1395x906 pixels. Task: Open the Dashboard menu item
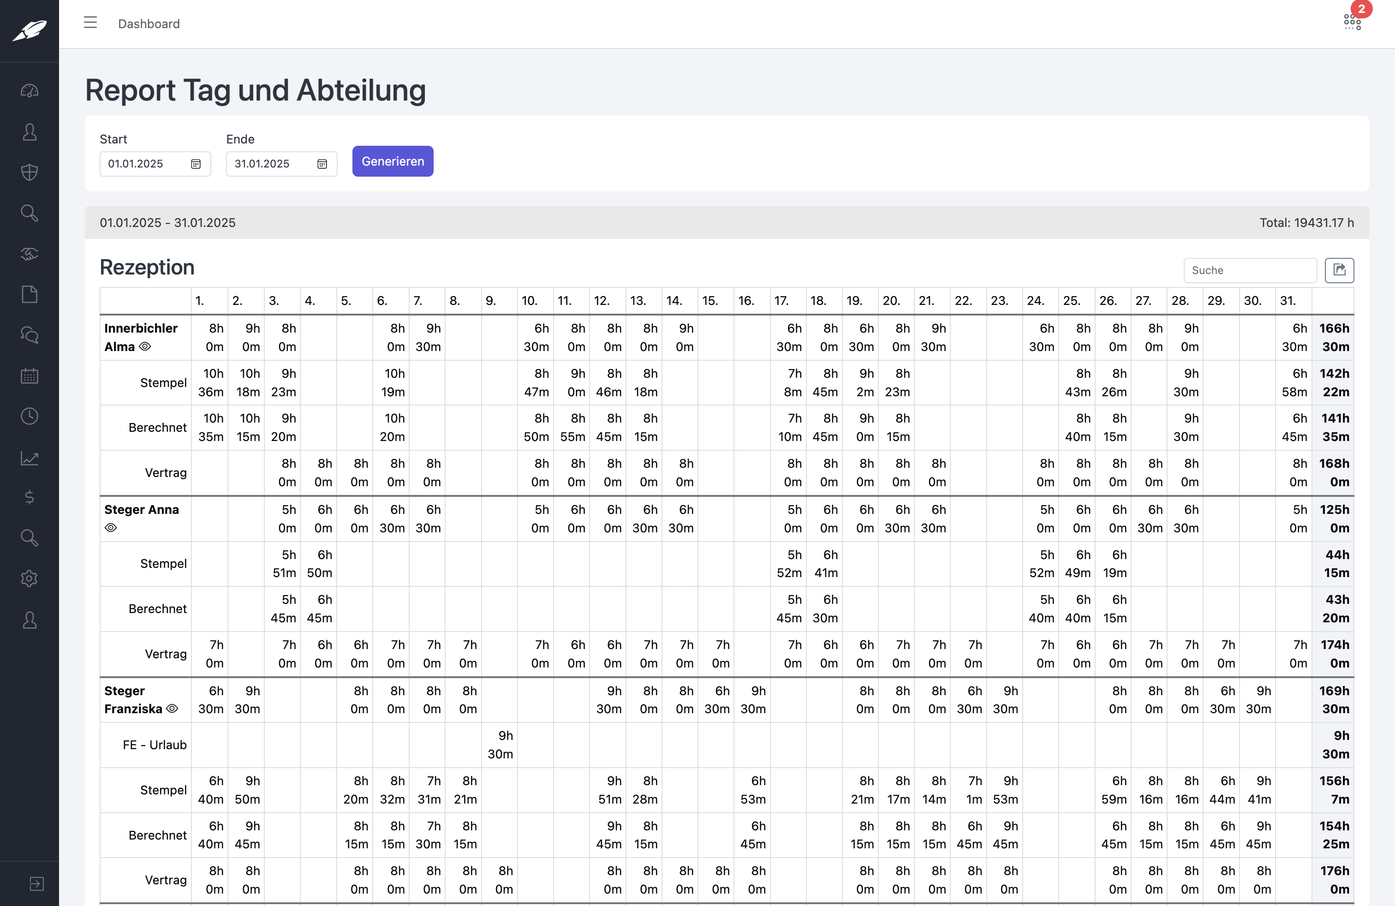tap(148, 24)
